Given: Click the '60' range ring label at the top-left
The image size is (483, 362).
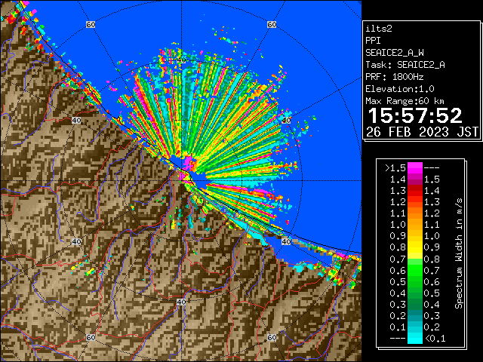Looking at the screenshot, I should click(x=91, y=24).
